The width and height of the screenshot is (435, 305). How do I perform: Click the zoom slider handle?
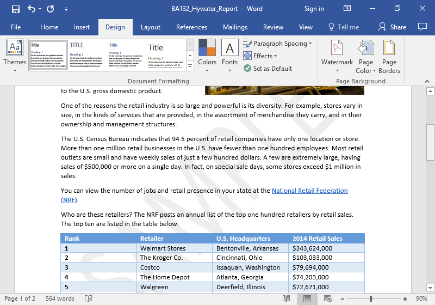pos(371,298)
